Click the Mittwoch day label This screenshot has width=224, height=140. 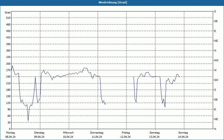tap(68, 133)
